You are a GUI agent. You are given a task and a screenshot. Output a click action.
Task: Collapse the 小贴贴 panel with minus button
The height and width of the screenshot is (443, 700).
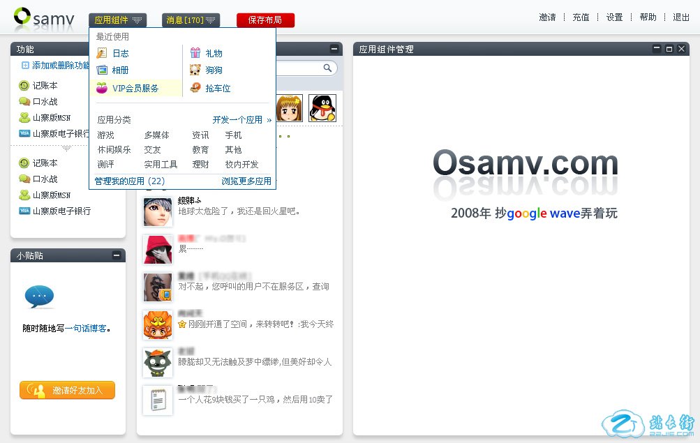pyautogui.click(x=117, y=256)
